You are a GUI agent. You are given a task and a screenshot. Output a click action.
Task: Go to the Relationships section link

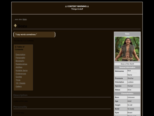[x=21, y=64]
